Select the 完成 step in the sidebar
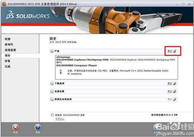The image size is (194, 137). click(x=8, y=66)
